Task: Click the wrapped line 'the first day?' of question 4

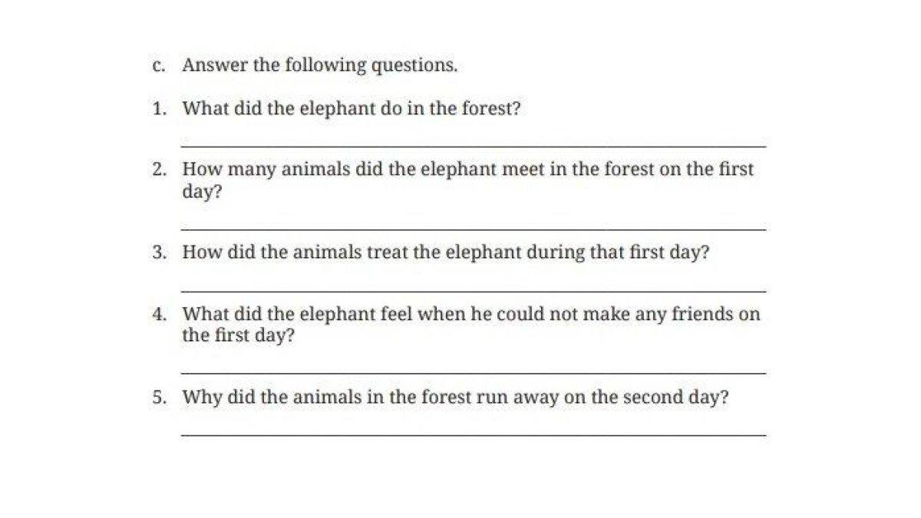Action: pyautogui.click(x=239, y=336)
